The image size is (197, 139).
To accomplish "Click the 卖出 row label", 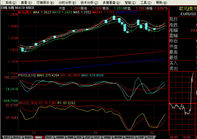I will click(x=174, y=68).
